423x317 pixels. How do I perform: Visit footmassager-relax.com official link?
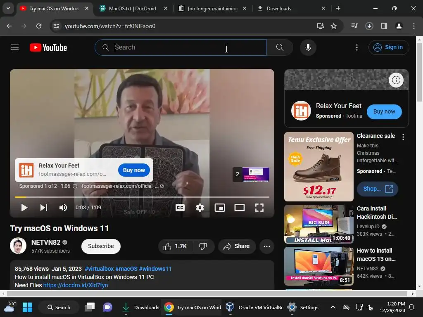(122, 186)
